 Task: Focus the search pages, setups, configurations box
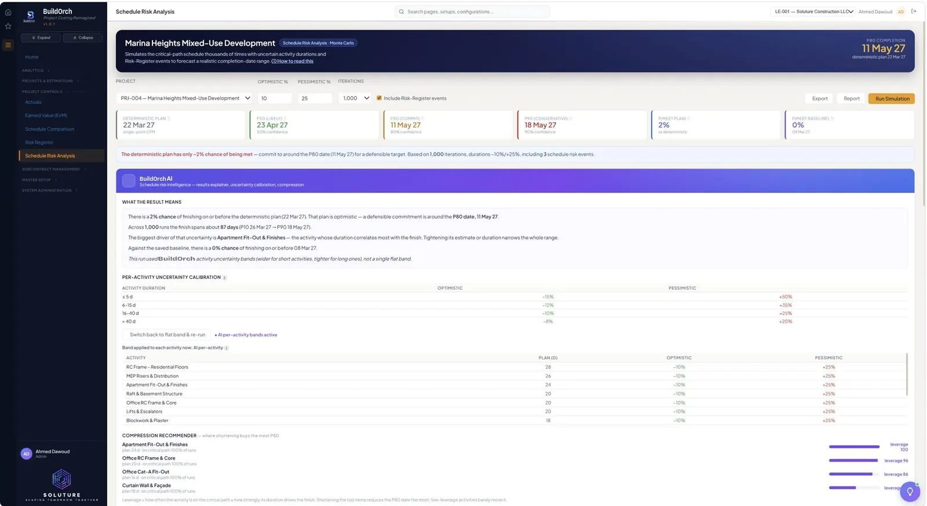[472, 12]
